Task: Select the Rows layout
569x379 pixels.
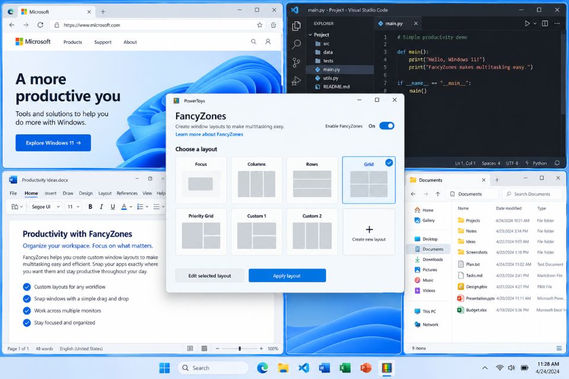Action: [x=312, y=180]
